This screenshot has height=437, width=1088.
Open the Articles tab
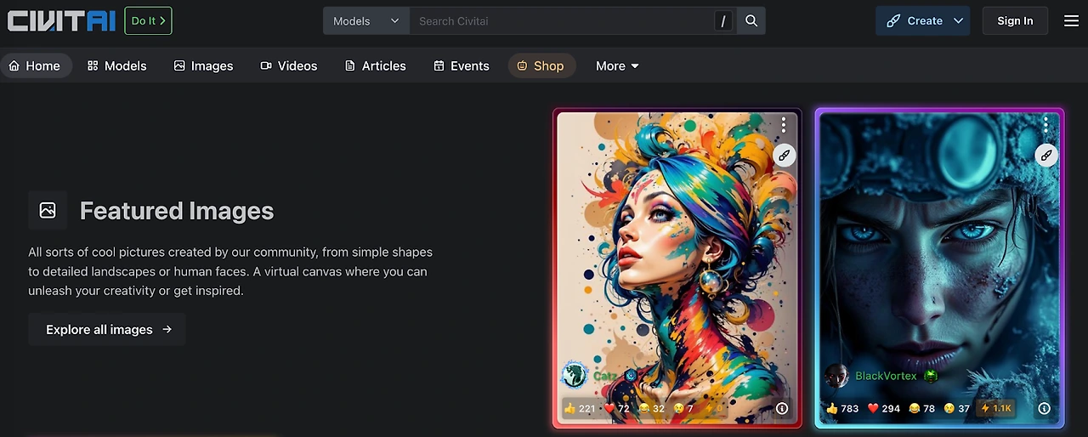coord(375,65)
